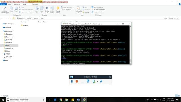This screenshot has width=181, height=102.
Task: Open the recorder marker tag tool
Action: pos(88,81)
